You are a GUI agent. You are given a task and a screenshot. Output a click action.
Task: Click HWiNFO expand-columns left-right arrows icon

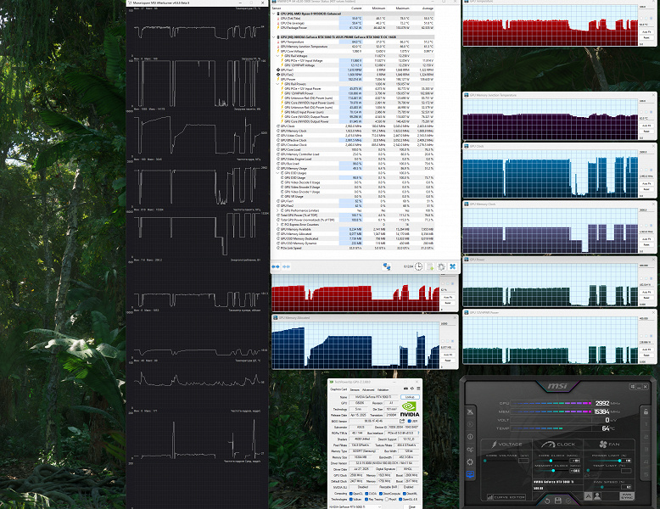click(275, 266)
